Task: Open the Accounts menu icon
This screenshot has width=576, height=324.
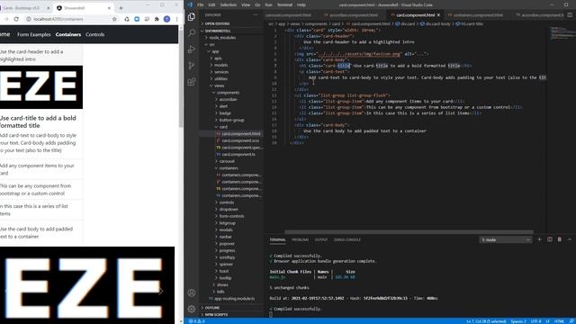Action: click(192, 292)
